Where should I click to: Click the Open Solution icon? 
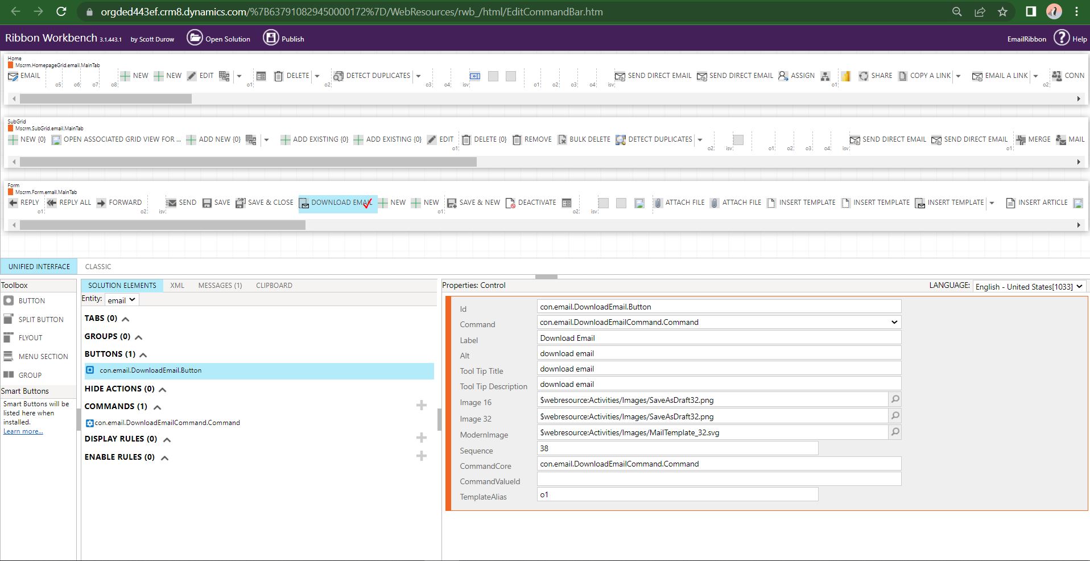[x=195, y=38]
